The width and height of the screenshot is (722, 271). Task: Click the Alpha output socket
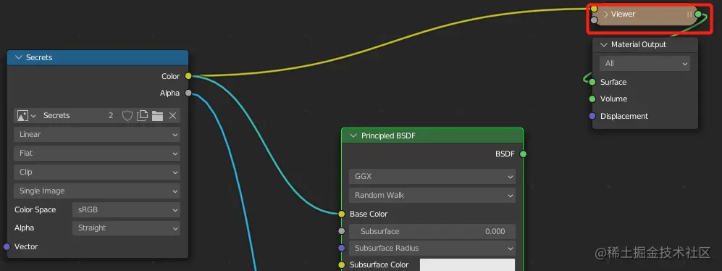[x=188, y=93]
